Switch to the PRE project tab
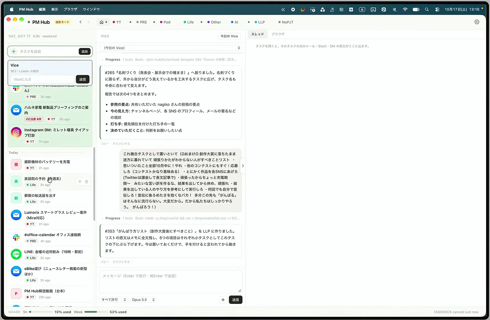This screenshot has width=490, height=320. point(142,22)
